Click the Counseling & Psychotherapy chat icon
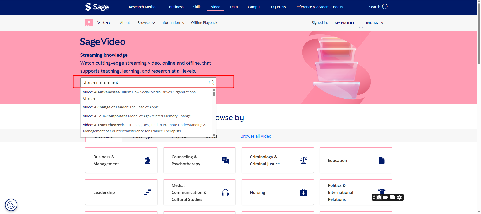The image size is (481, 214). (x=225, y=160)
